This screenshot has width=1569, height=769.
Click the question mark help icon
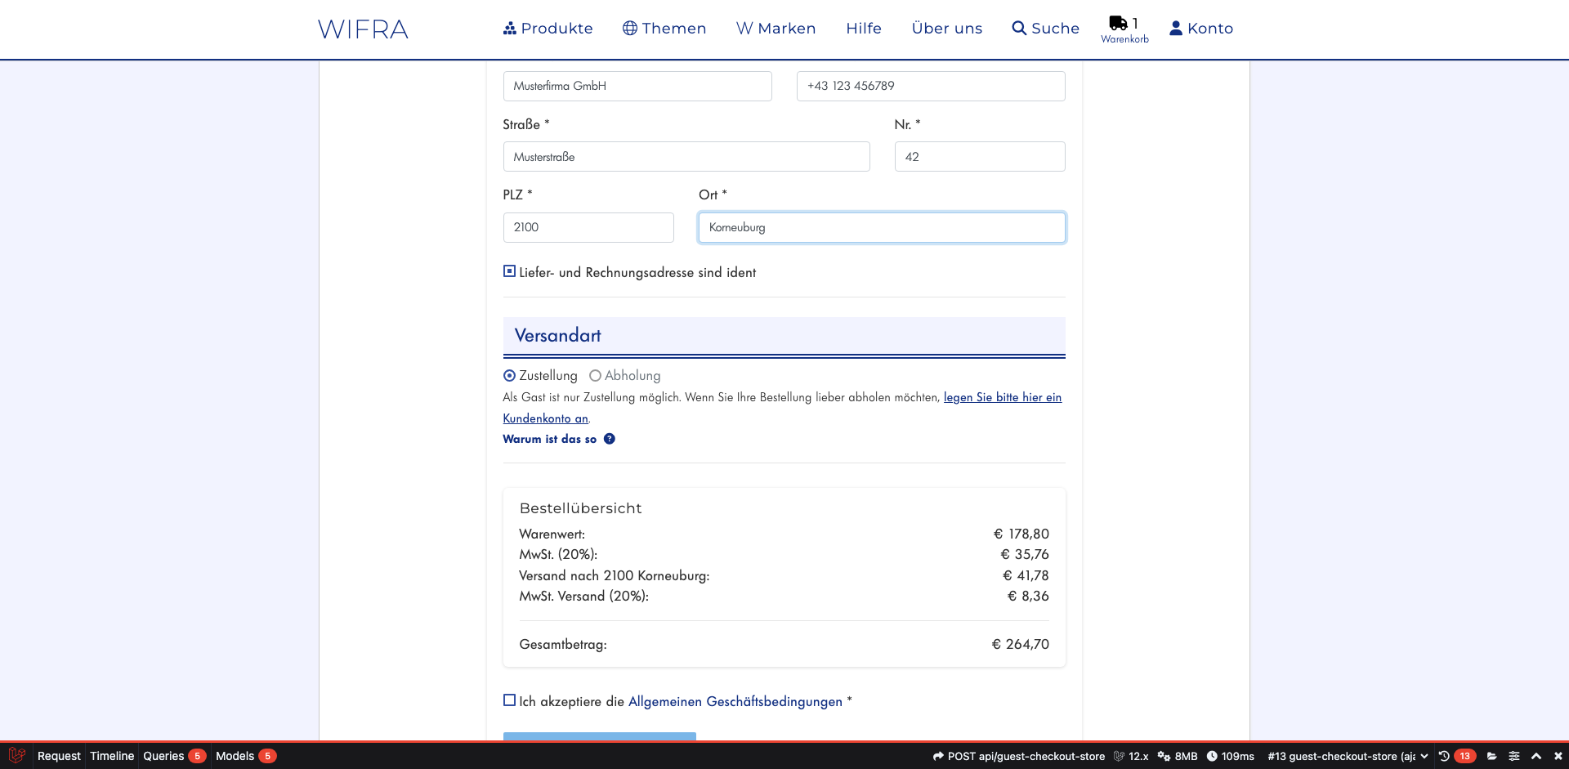point(610,439)
